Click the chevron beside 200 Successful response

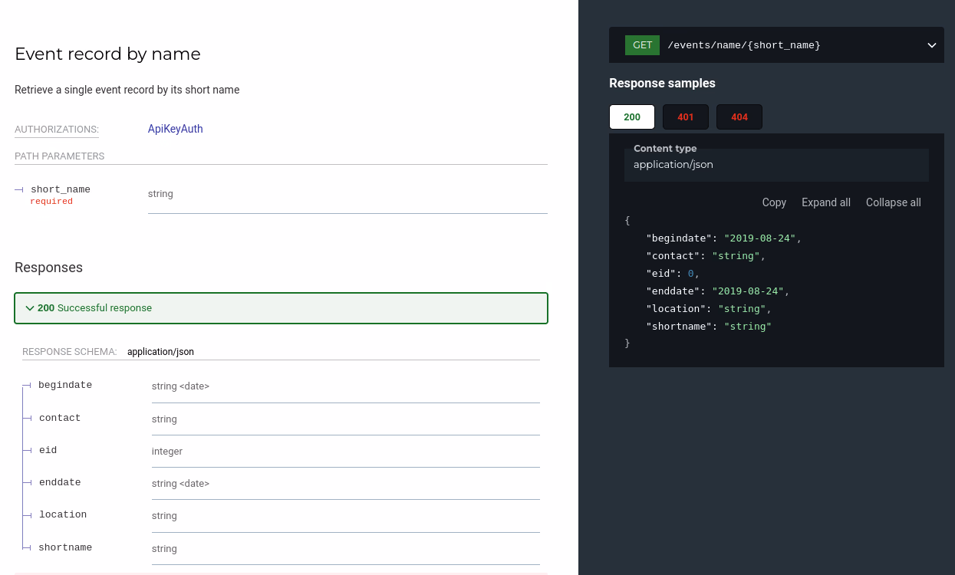(x=30, y=308)
